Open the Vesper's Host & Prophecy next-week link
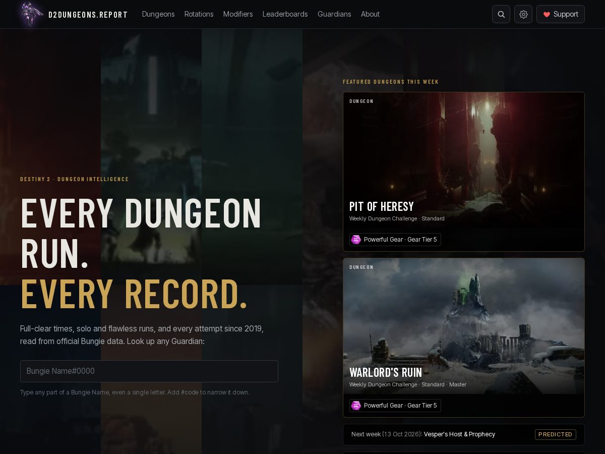This screenshot has width=605, height=454. tap(459, 434)
